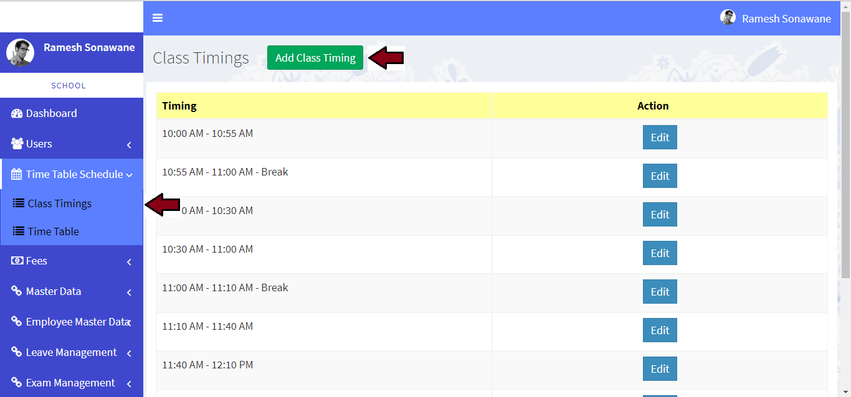
Task: Edit the 11:00 AM - 11:10 AM Break
Action: coord(660,292)
